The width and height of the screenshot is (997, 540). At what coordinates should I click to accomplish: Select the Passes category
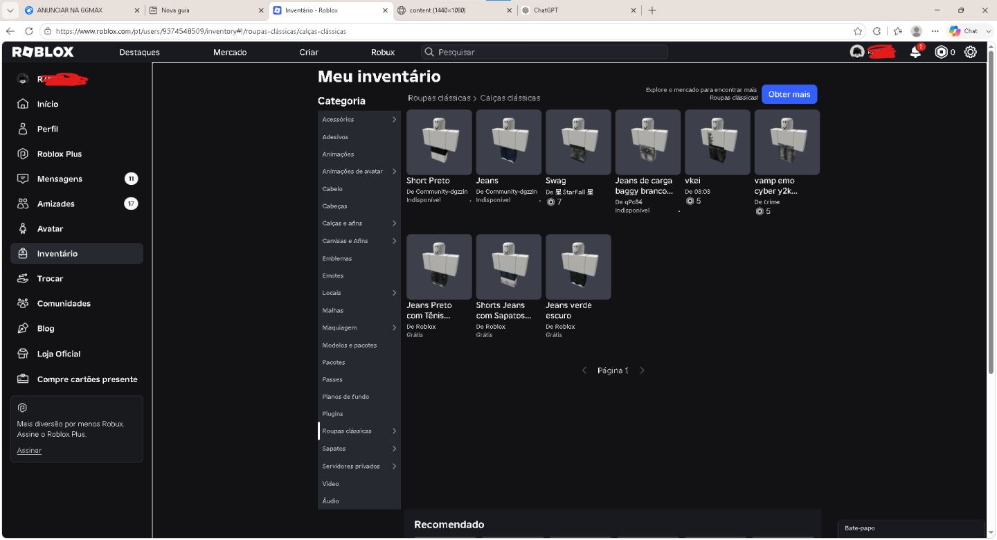pos(359,379)
